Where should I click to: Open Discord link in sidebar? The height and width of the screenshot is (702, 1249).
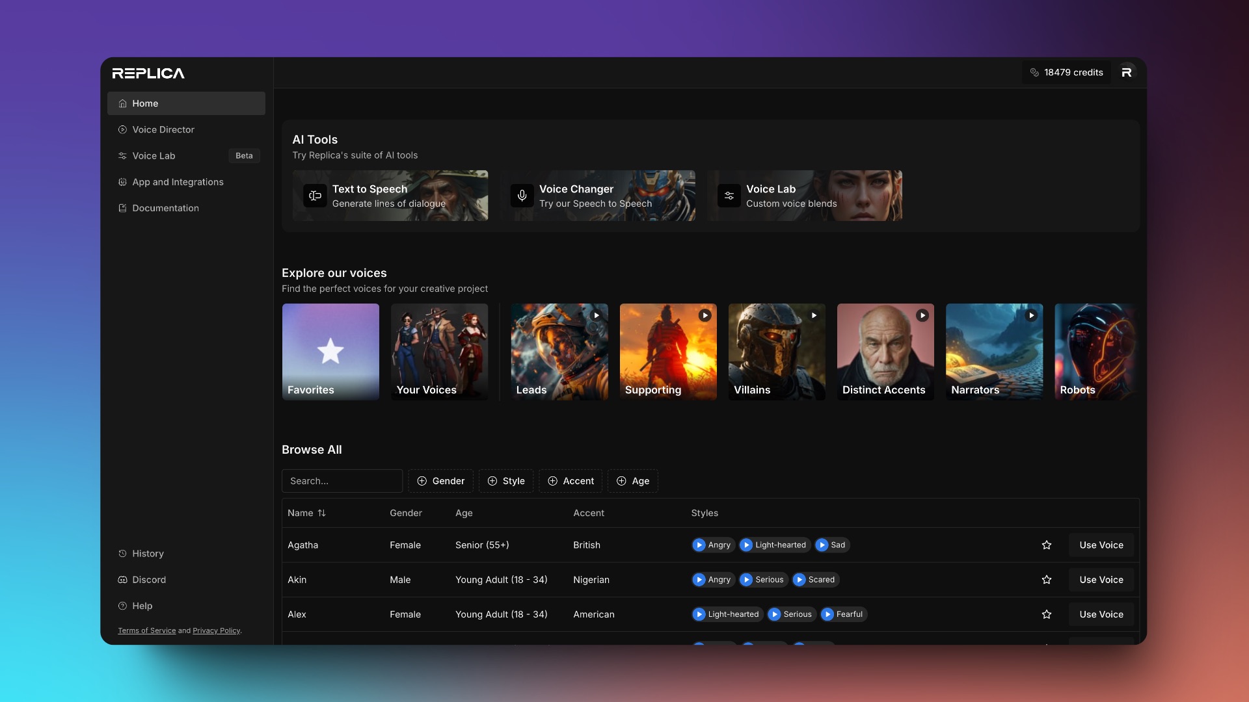[186, 580]
